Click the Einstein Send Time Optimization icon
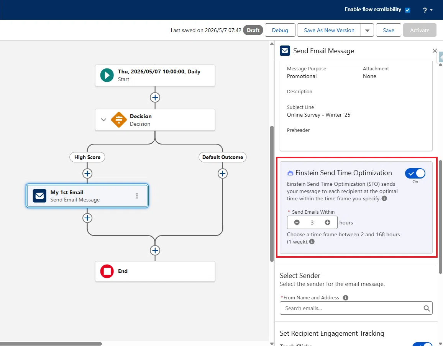 [x=290, y=173]
